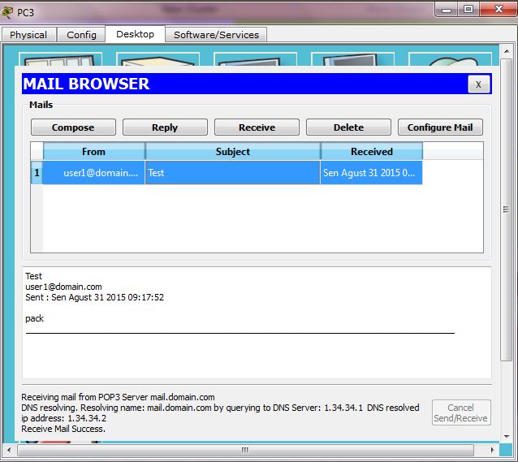Click the user1@domain.com sender line in preview
The image size is (518, 462).
pos(63,287)
